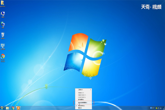Select 启动任务管理器(K) start task manager
165x110 pixels.
coord(83,103)
